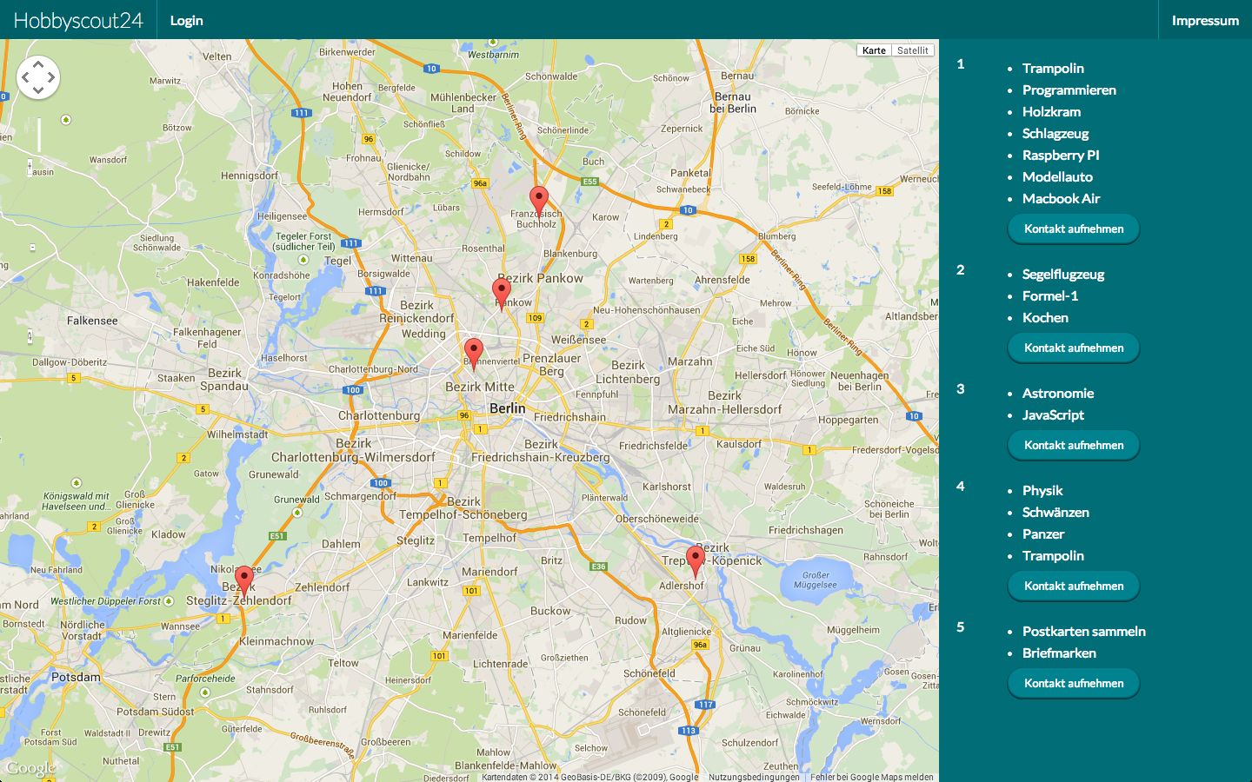Click 'Briefmarken' hobby entry
1252x782 pixels.
(1059, 653)
